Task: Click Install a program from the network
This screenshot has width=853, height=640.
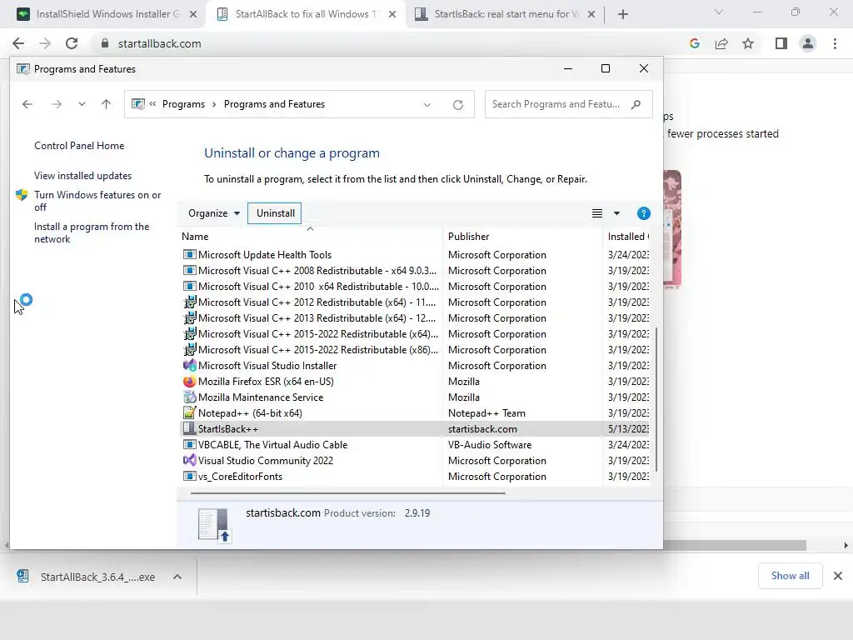Action: 92,232
